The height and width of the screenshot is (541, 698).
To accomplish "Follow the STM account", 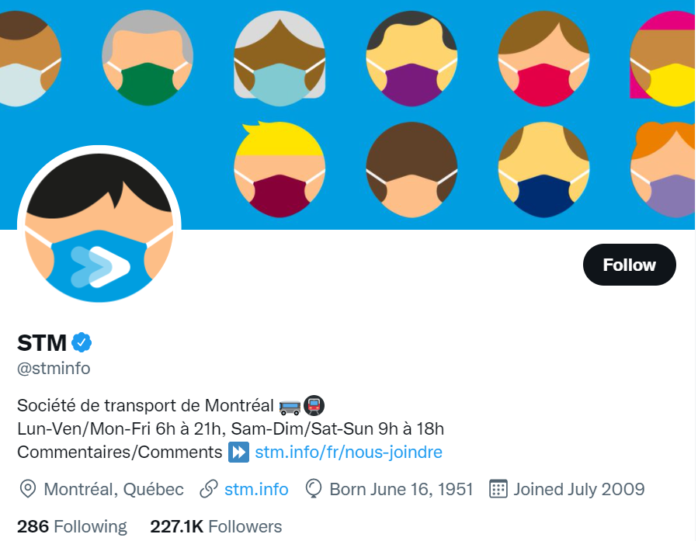I will point(629,265).
